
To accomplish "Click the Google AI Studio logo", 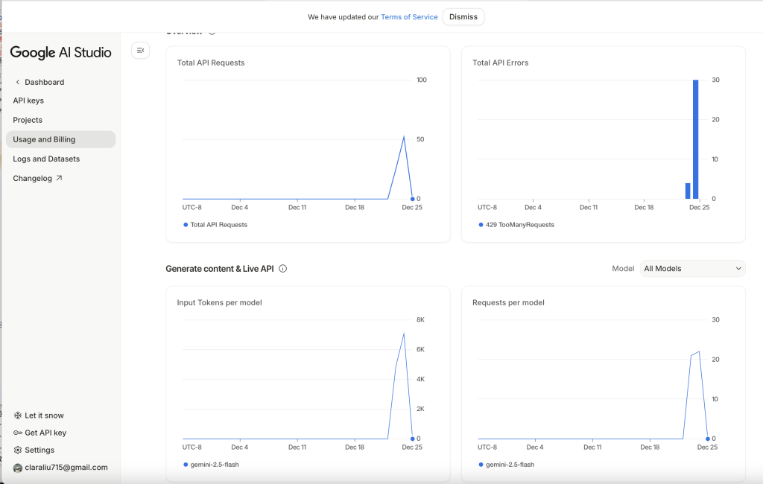I will pyautogui.click(x=60, y=52).
